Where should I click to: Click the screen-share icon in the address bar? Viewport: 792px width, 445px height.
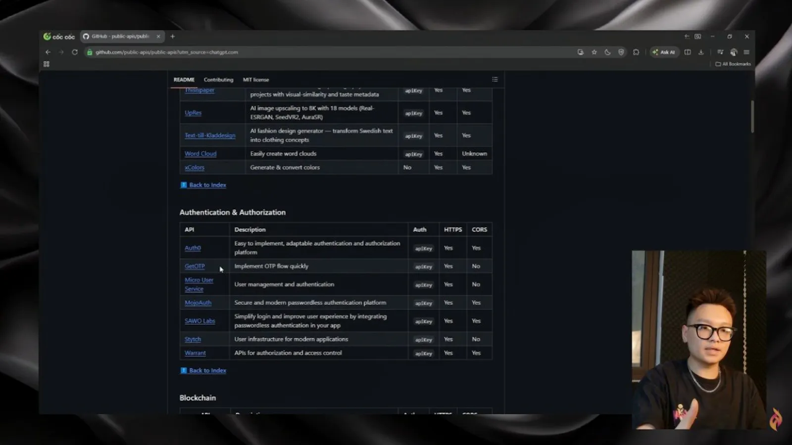580,52
